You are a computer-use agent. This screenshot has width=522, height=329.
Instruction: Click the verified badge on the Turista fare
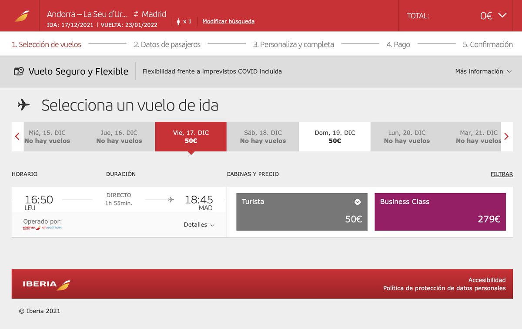(x=358, y=201)
